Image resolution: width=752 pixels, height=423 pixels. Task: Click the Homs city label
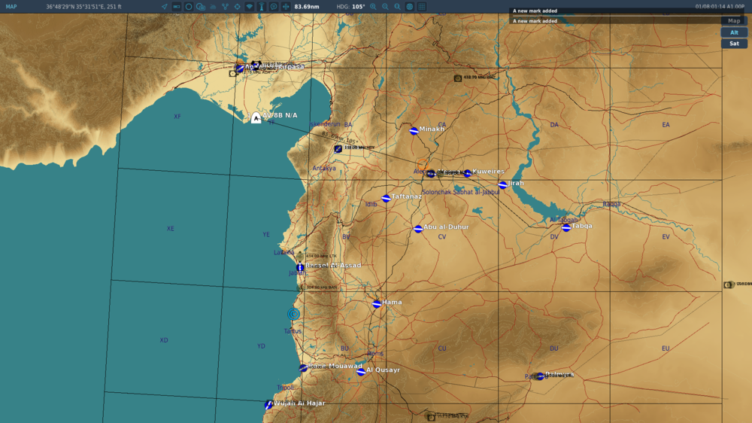click(375, 354)
